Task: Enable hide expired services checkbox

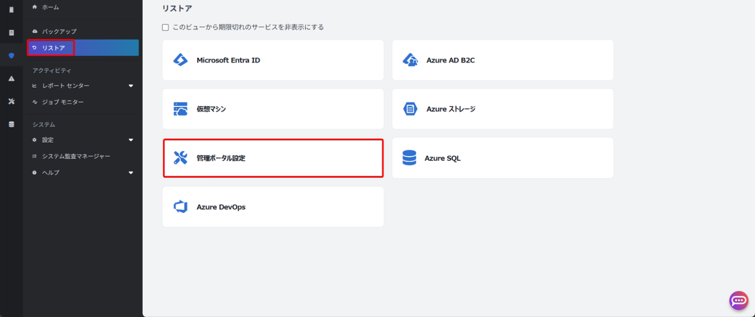Action: (165, 27)
